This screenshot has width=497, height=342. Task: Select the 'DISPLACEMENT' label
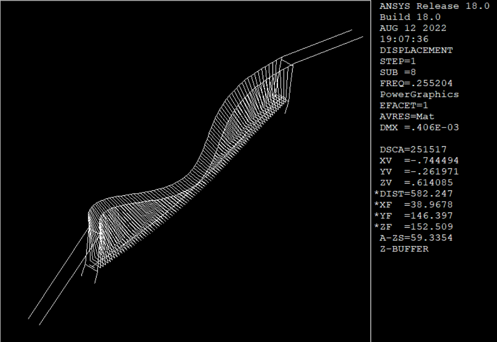click(x=416, y=50)
